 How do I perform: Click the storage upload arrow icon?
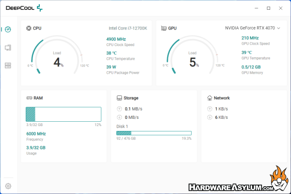(x=120, y=109)
